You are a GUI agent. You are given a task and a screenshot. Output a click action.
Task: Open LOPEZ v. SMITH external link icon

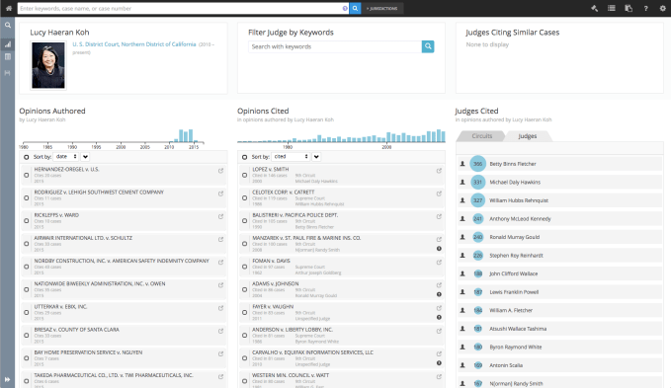[x=439, y=171]
